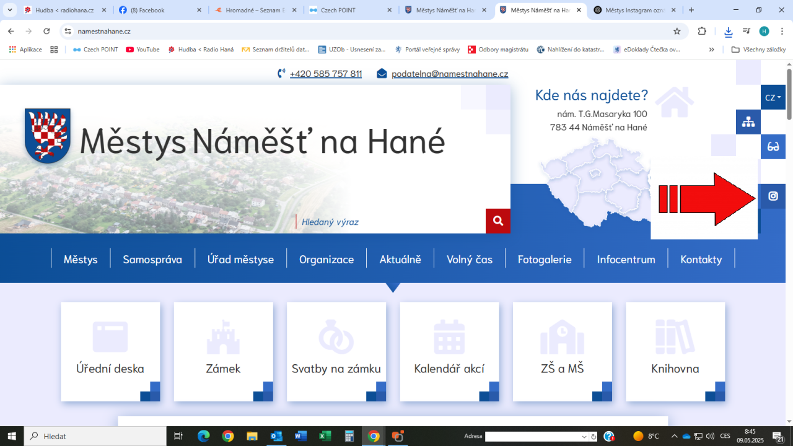Click the accessibility glasses icon
The width and height of the screenshot is (793, 446).
tap(773, 147)
